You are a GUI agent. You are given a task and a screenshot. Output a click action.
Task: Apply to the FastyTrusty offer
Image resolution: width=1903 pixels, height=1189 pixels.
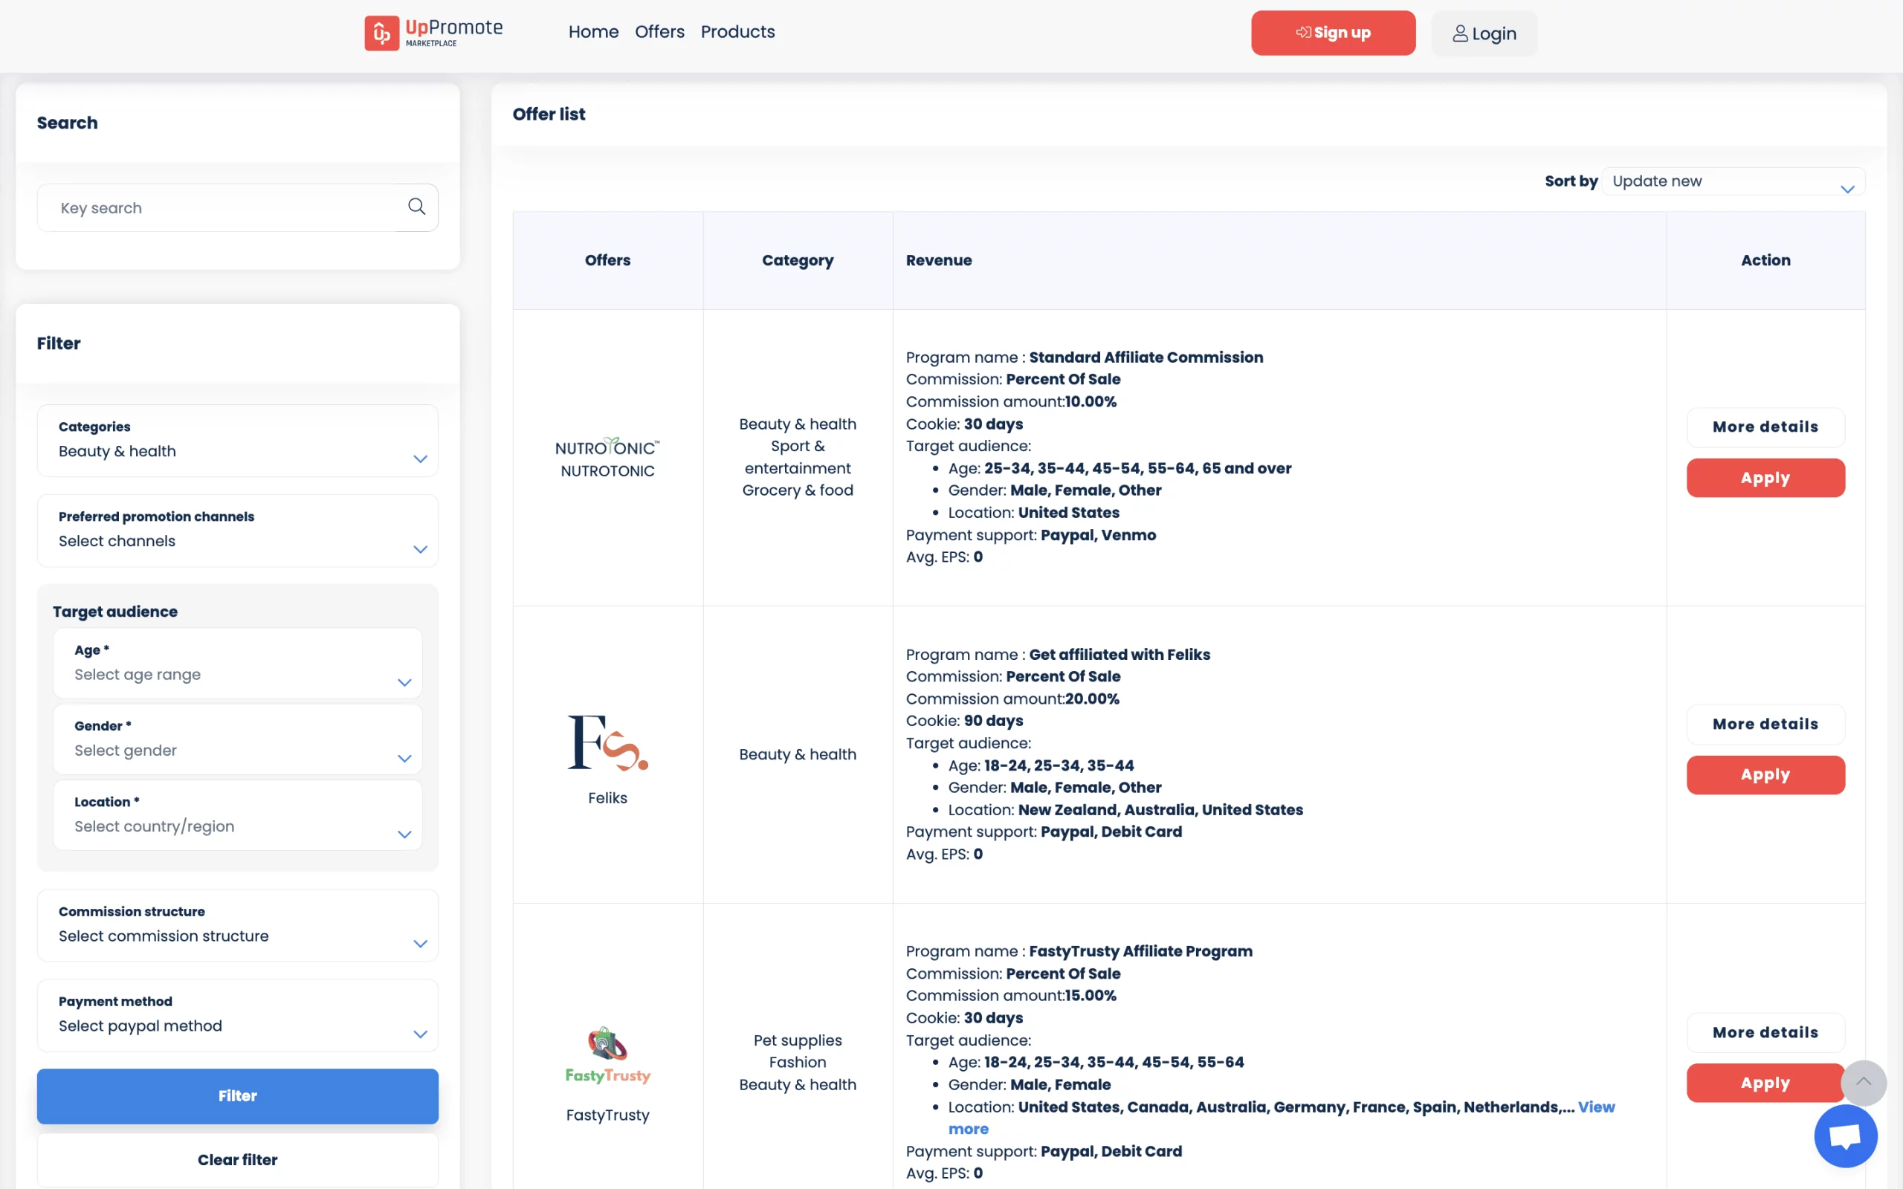tap(1765, 1083)
